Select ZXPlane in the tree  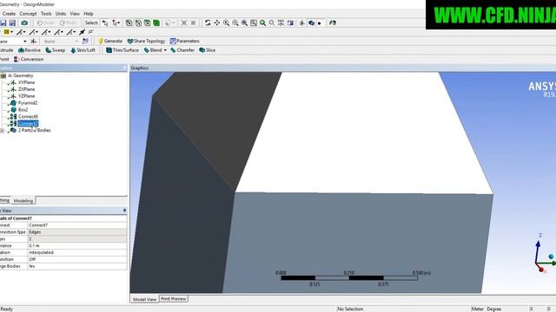(27, 89)
